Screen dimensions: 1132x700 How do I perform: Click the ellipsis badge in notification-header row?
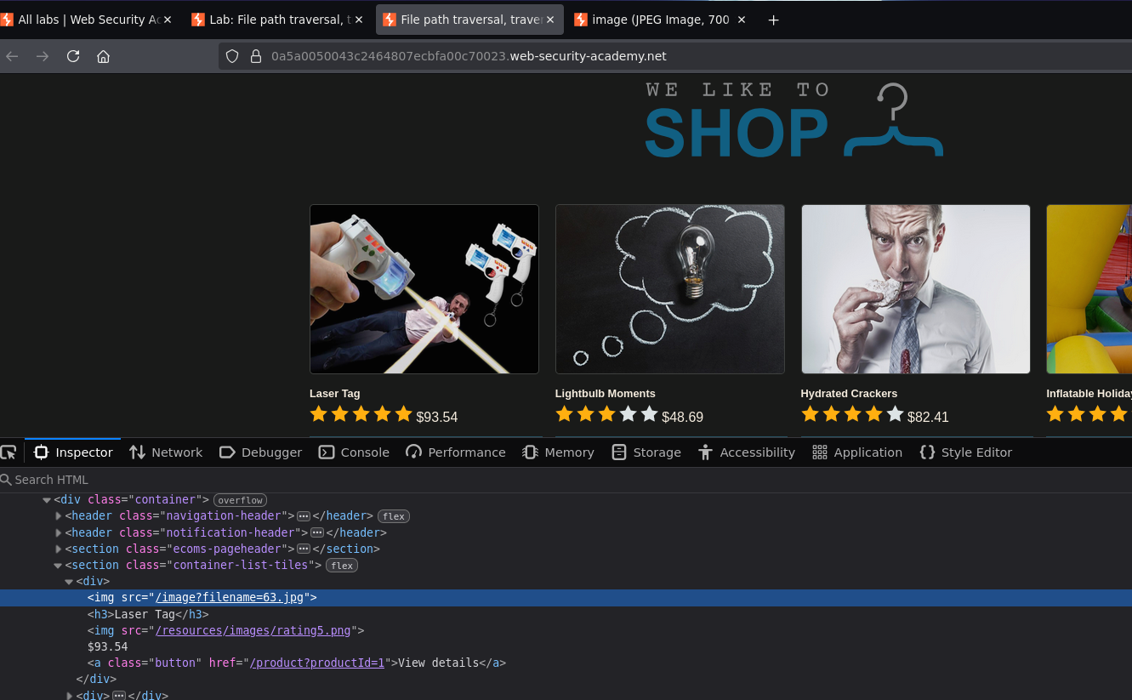[x=317, y=532]
